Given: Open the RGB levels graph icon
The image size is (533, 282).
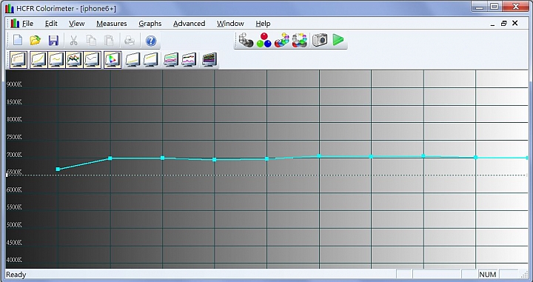Looking at the screenshot, I should pyautogui.click(x=75, y=60).
